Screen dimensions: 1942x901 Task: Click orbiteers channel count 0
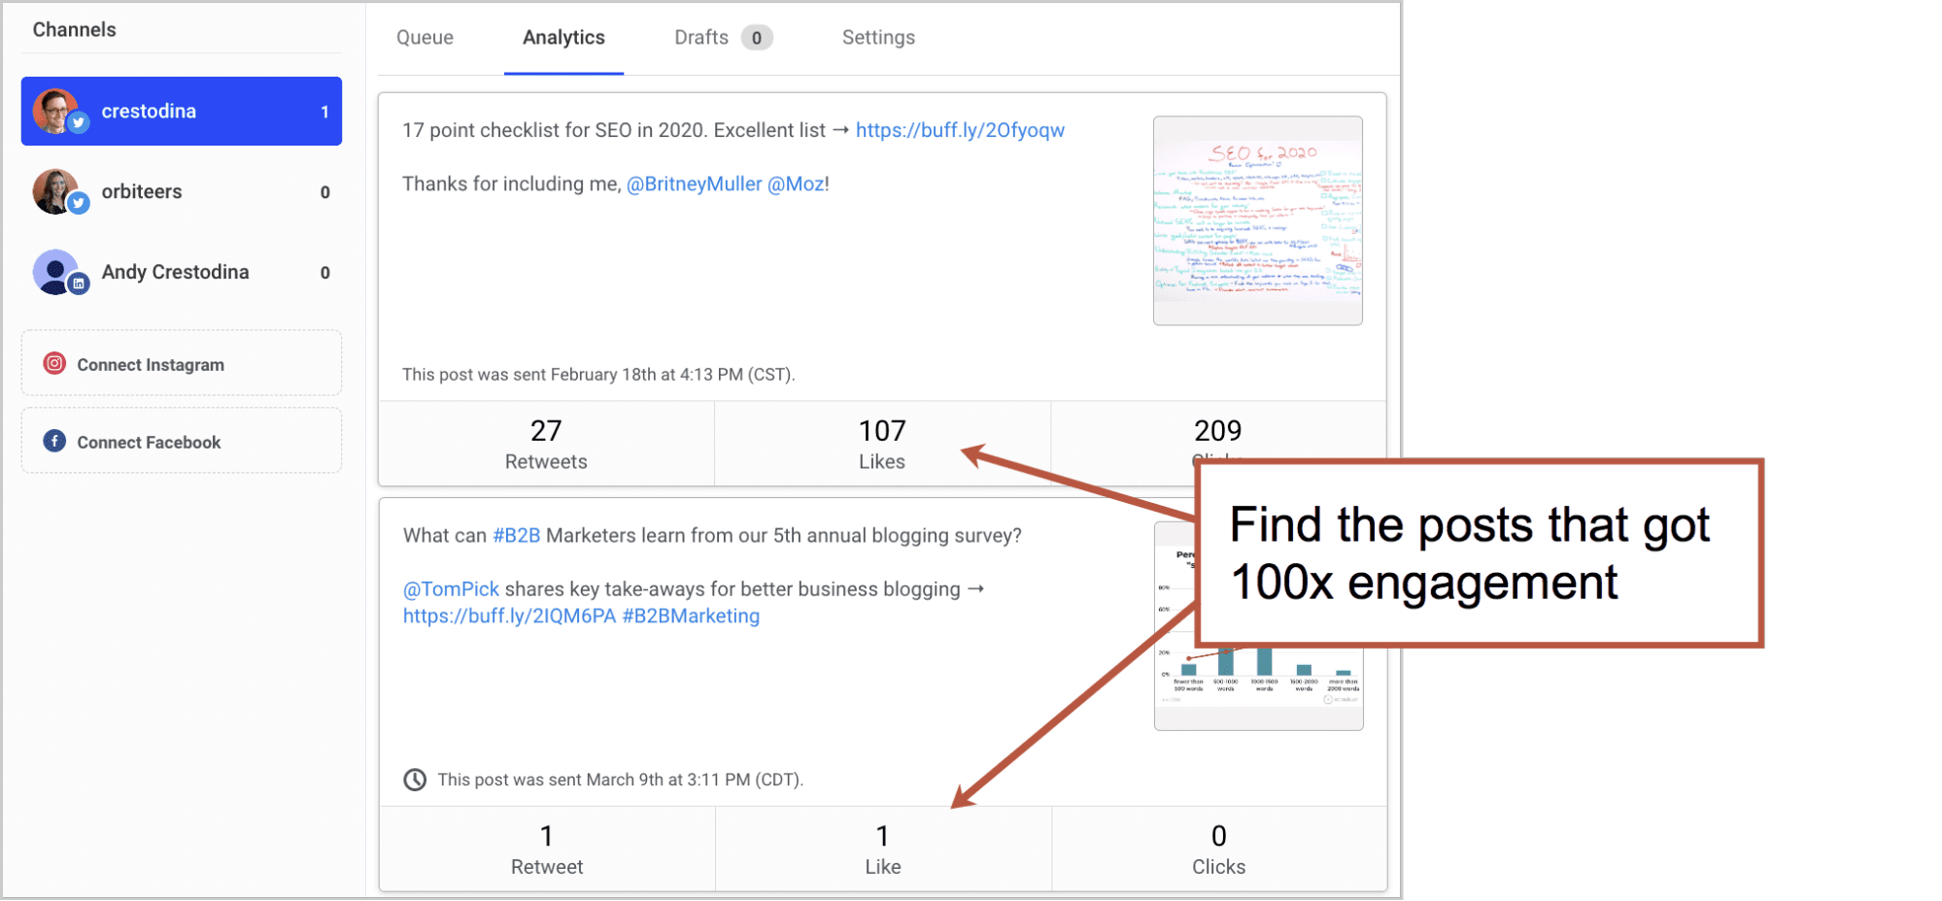tap(324, 192)
